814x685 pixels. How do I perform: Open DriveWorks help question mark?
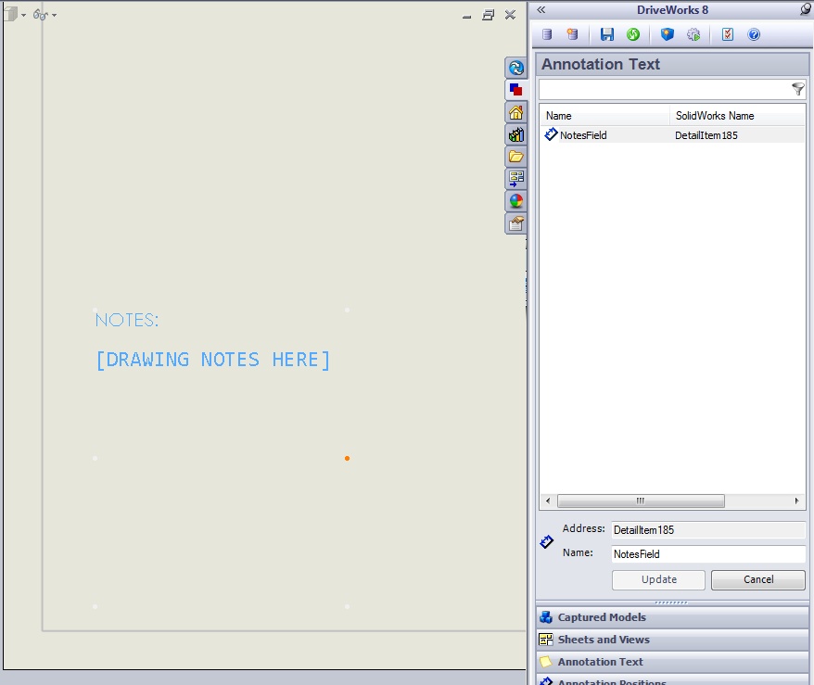point(754,35)
